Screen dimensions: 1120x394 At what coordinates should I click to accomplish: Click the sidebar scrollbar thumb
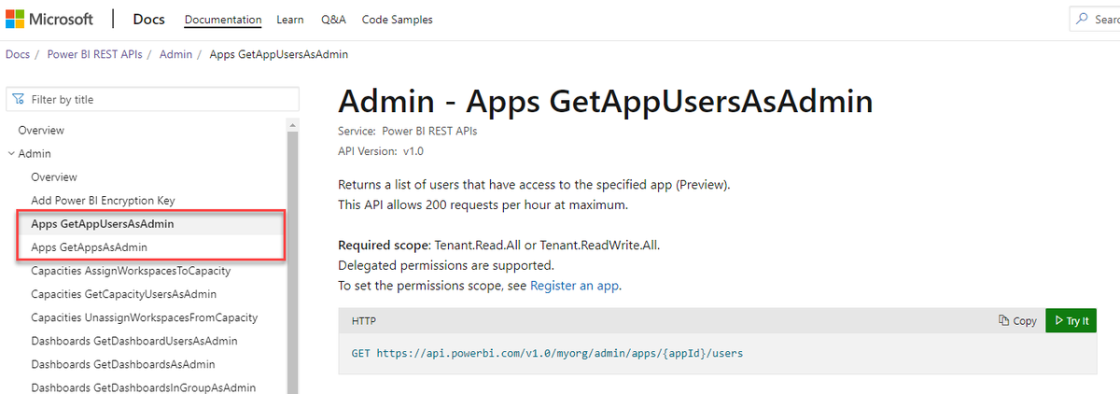tap(292, 261)
